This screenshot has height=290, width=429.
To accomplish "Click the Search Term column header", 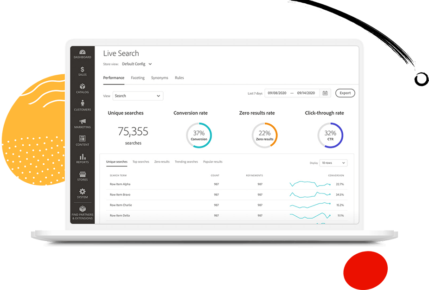I will pos(118,175).
